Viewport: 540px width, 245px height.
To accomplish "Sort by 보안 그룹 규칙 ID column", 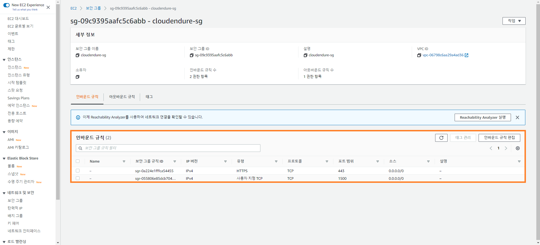I will (175, 161).
